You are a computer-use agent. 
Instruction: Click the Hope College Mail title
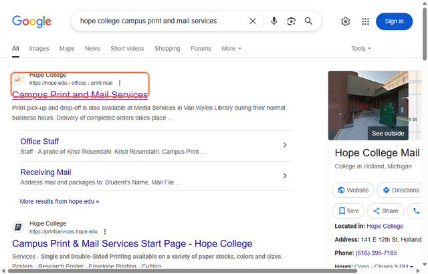pyautogui.click(x=377, y=153)
